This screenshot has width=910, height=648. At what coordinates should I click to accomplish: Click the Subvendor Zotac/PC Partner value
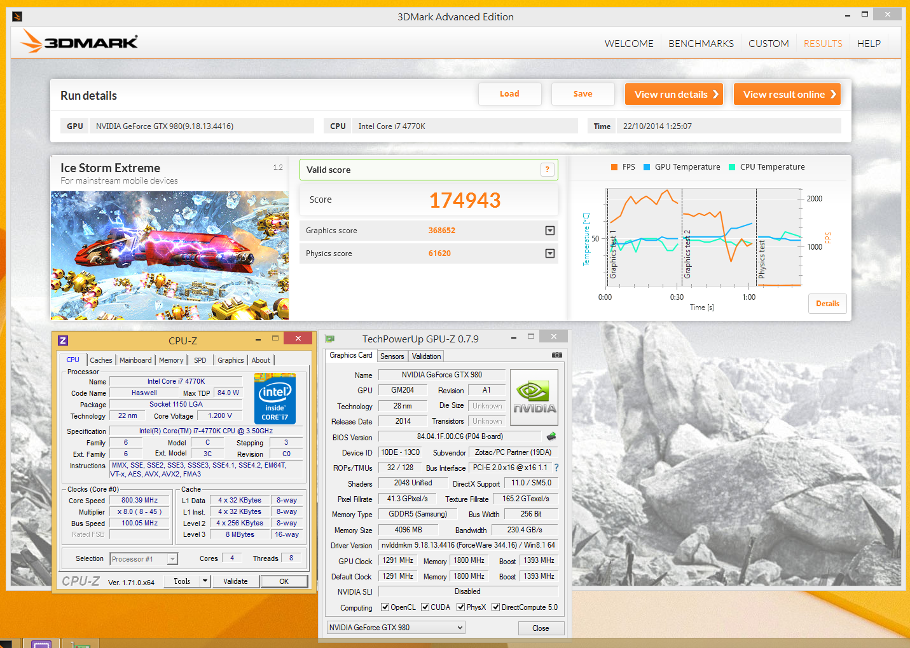(x=514, y=452)
